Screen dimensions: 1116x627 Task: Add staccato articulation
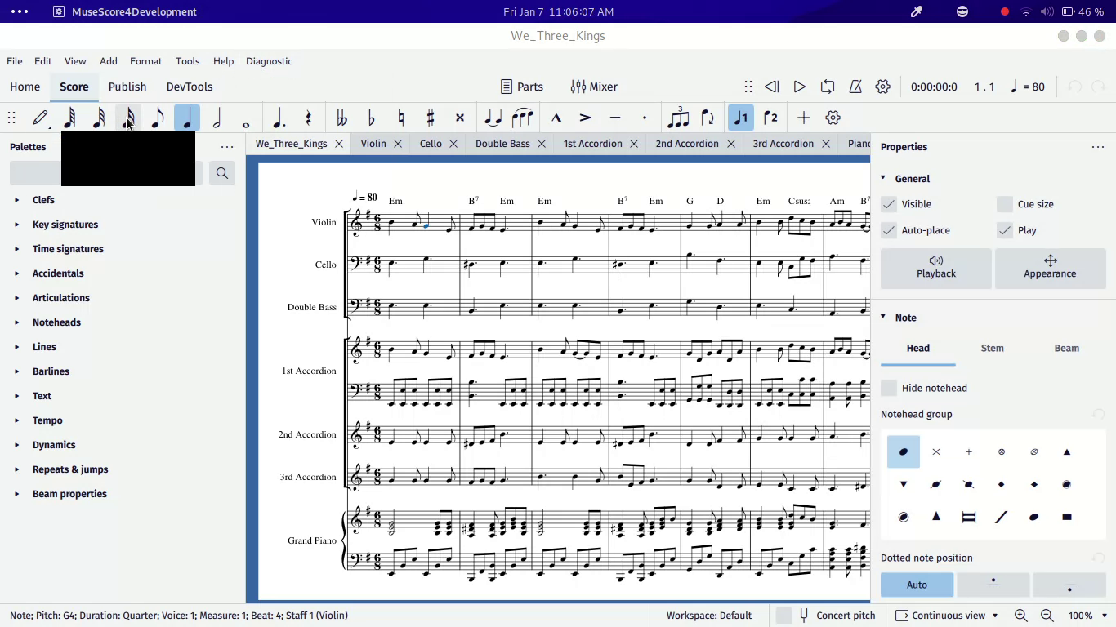pyautogui.click(x=645, y=118)
